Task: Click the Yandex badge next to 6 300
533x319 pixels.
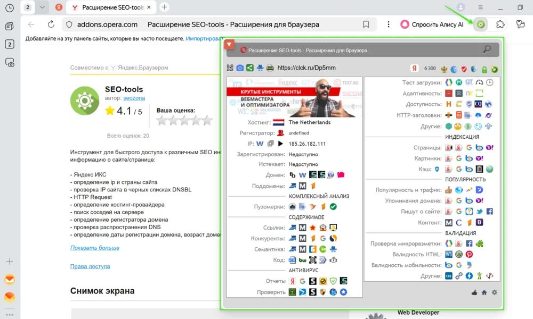Action: pyautogui.click(x=414, y=68)
